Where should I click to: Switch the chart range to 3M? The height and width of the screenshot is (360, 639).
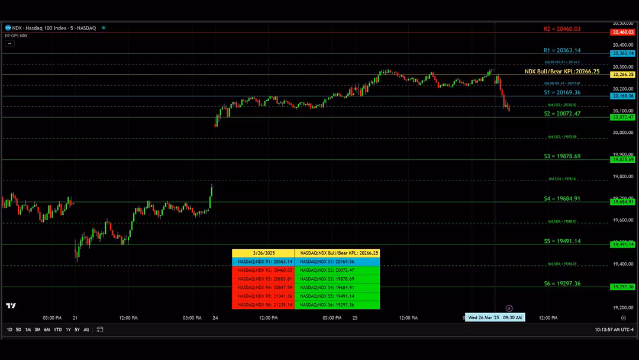[37, 329]
